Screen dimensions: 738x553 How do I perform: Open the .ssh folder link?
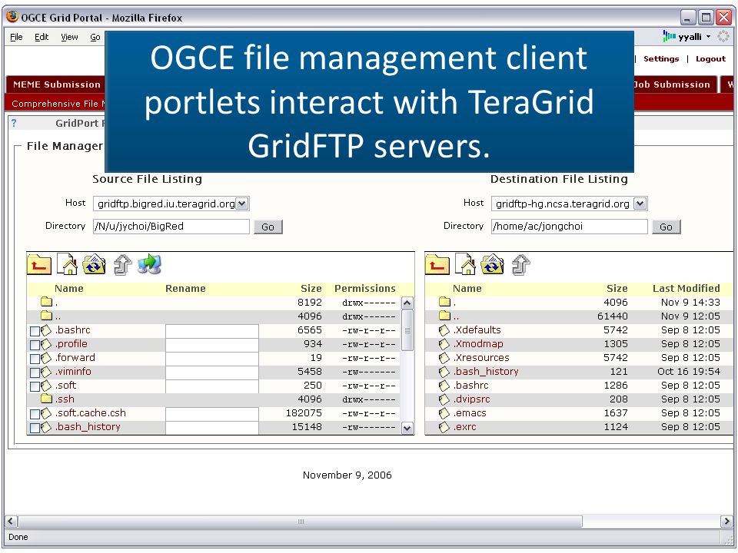[x=65, y=399]
